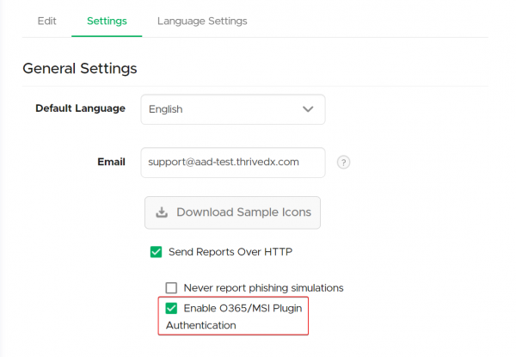Click the Never report phishing simulations label
516x357 pixels.
point(264,288)
